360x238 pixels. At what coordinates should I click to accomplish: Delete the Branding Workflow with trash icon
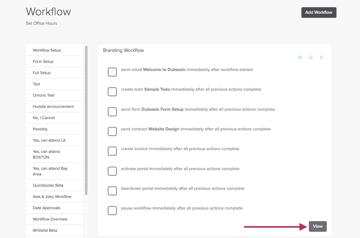coord(321,58)
